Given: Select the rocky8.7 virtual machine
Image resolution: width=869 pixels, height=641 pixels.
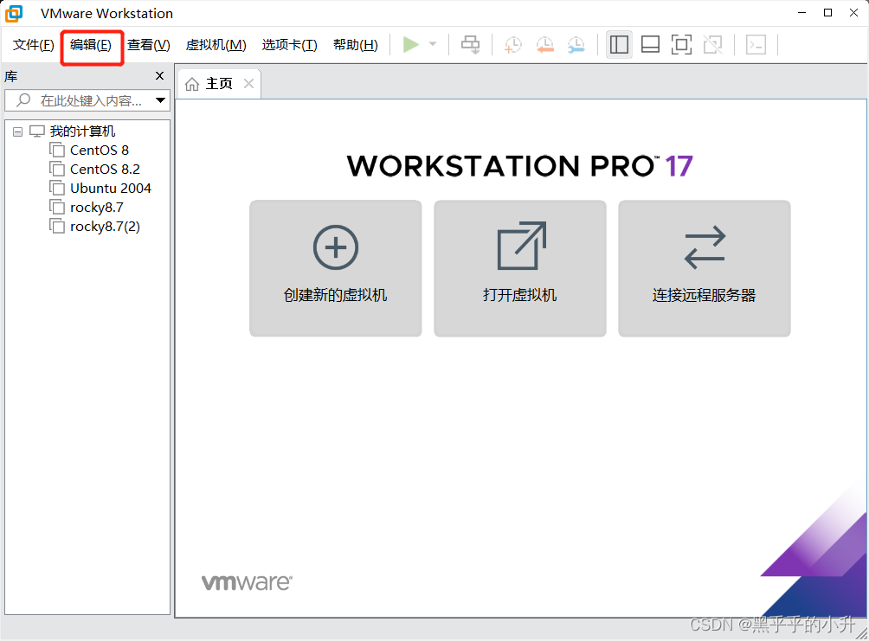Looking at the screenshot, I should tap(96, 208).
